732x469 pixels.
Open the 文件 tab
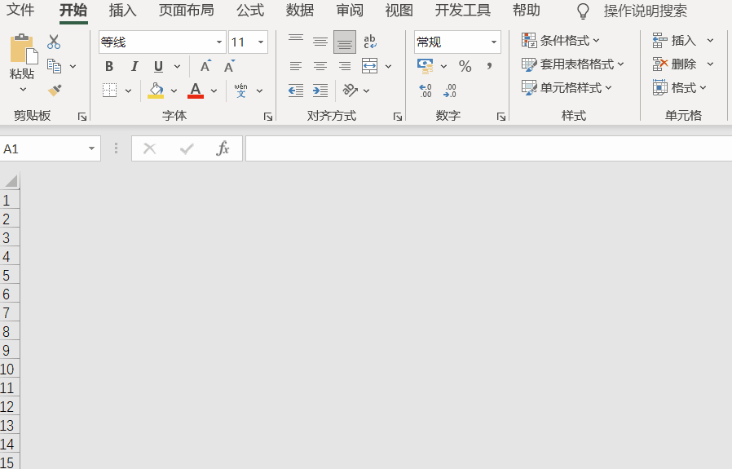tap(20, 11)
